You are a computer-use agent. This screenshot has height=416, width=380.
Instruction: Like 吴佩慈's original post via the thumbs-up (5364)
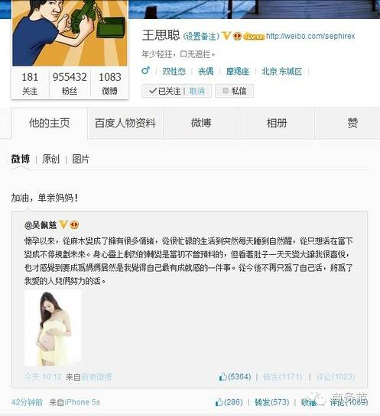(222, 377)
